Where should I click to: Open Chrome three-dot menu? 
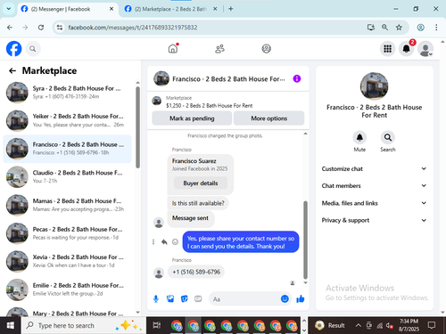436,28
